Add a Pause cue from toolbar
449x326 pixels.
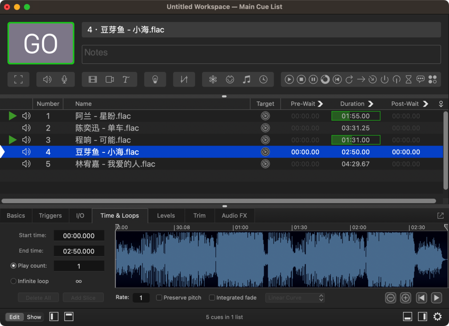click(x=313, y=79)
